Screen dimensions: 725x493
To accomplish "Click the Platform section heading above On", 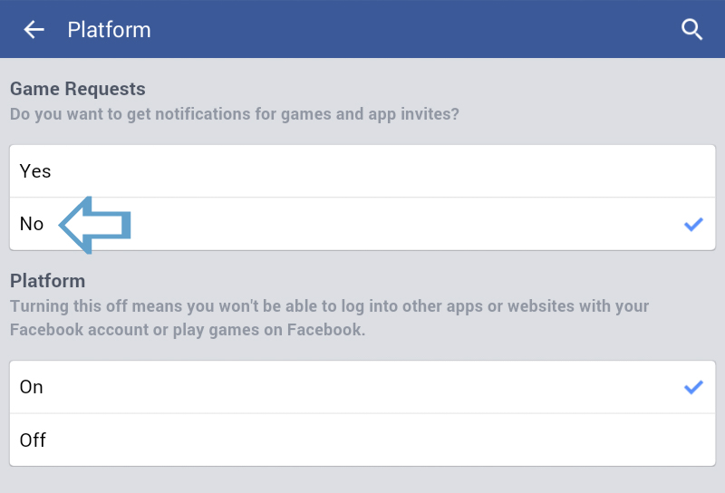I will point(47,281).
